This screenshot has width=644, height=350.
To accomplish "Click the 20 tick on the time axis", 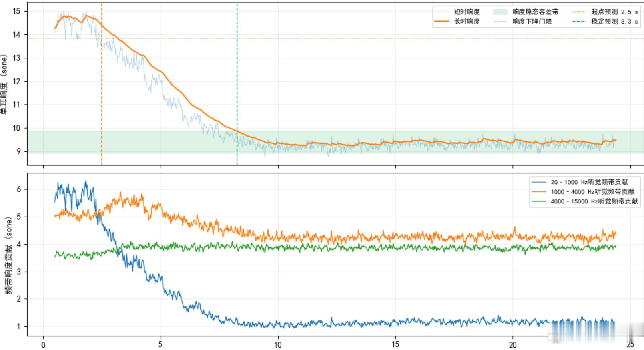I will coord(513,345).
